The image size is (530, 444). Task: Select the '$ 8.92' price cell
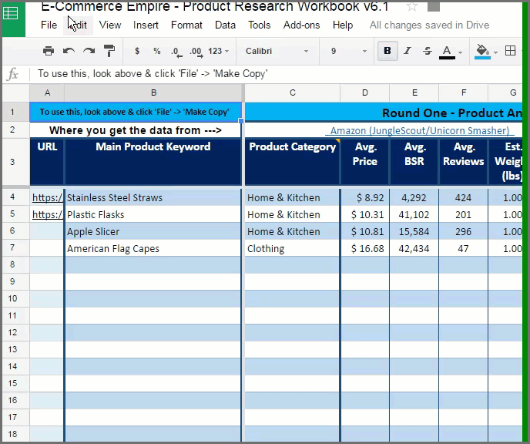[x=364, y=198]
